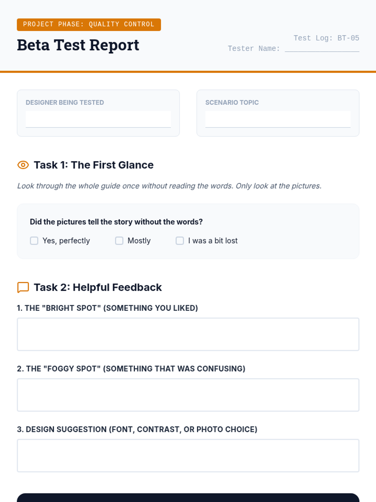Select the "I was a bit lost" checkbox

click(x=180, y=241)
